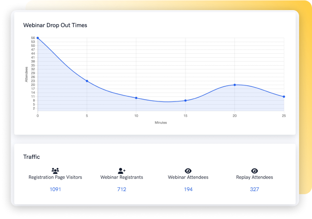
Task: Click the Webinar Drop Out Times heading
Action: point(55,25)
